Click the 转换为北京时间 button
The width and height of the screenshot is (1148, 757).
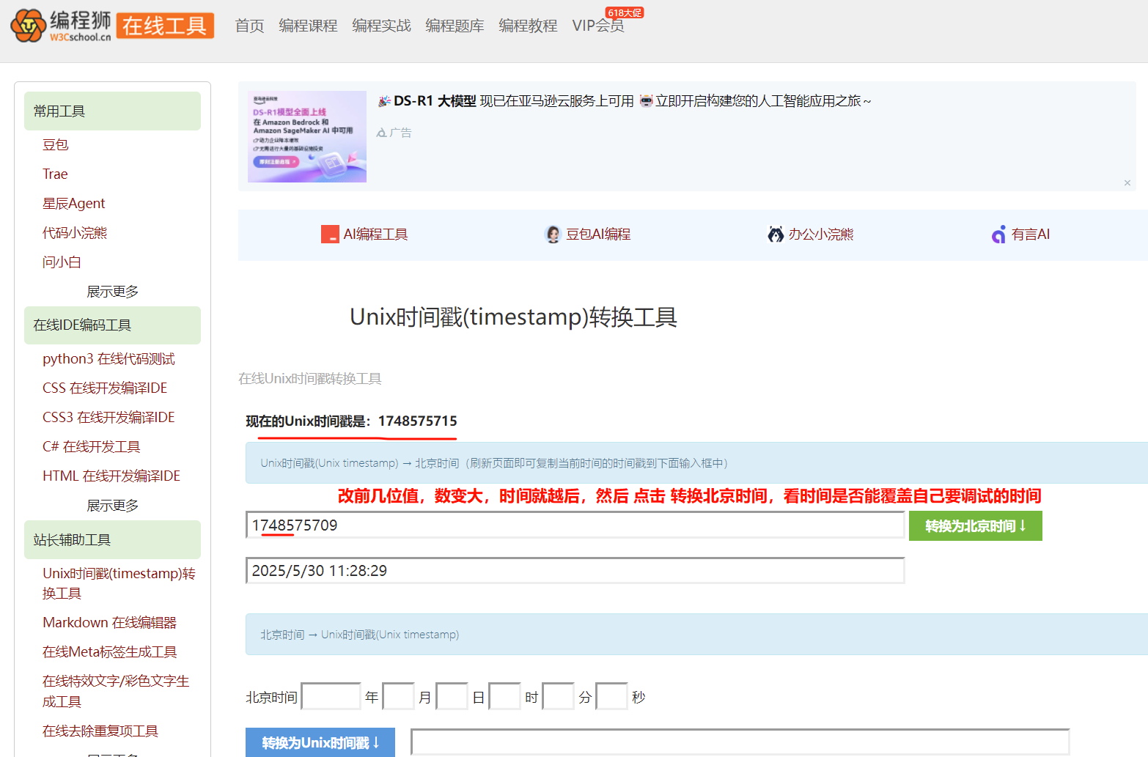975,525
